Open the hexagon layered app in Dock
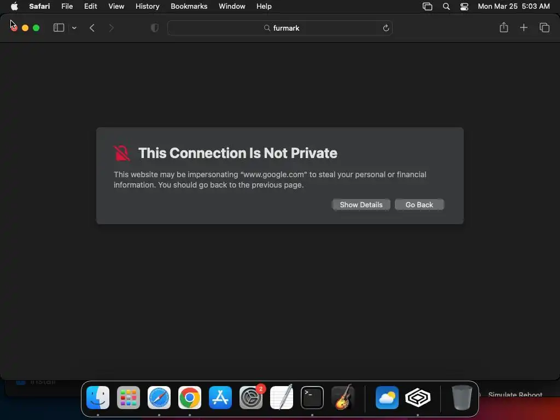 tap(418, 397)
